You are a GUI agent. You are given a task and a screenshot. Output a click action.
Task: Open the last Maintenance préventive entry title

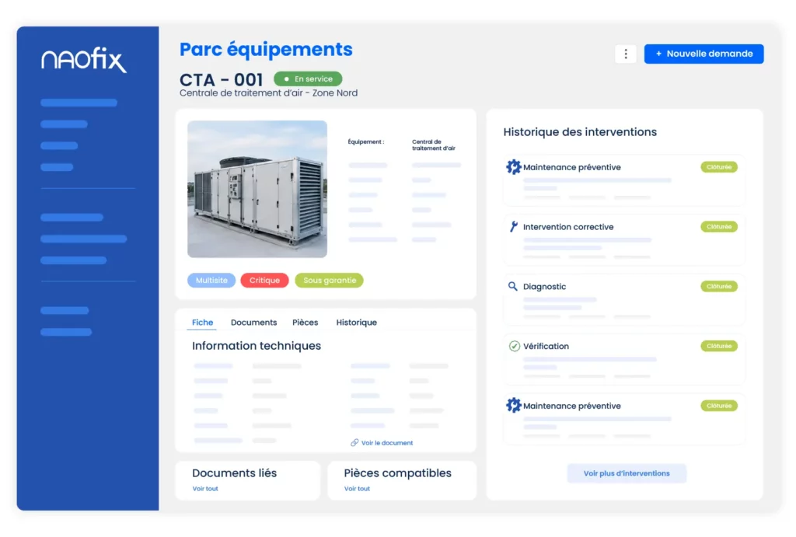click(x=571, y=406)
